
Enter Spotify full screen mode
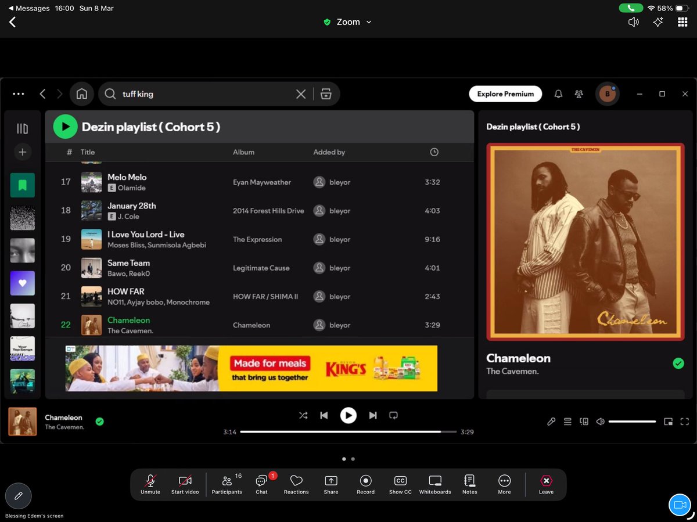tap(684, 422)
